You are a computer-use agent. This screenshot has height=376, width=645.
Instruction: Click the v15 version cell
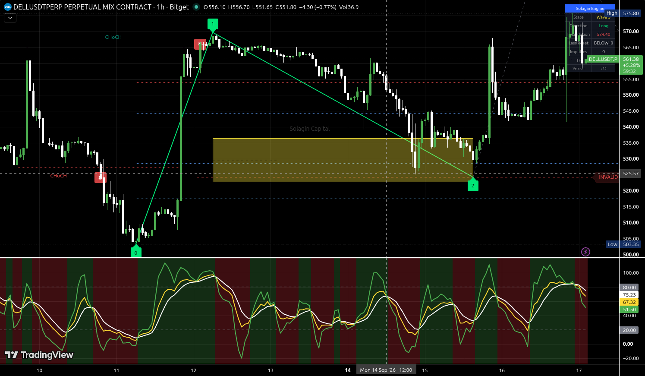click(x=604, y=68)
